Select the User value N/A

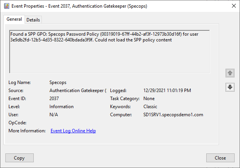coord(54,115)
